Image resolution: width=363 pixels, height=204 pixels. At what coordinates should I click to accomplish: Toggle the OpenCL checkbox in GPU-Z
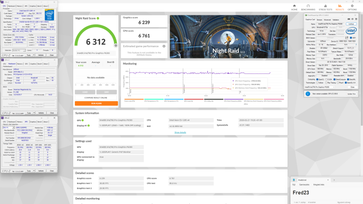point(317,79)
